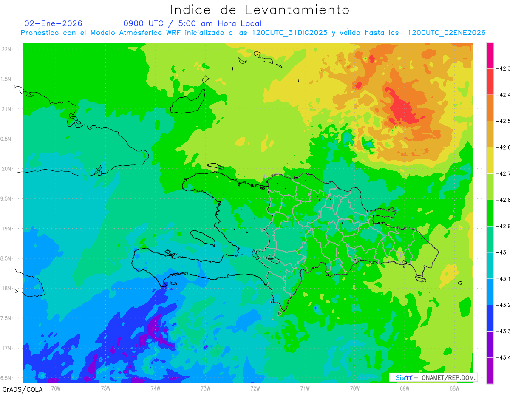This screenshot has width=510, height=394.
Task: Click the '70W' longitude label
Action: coord(355,388)
